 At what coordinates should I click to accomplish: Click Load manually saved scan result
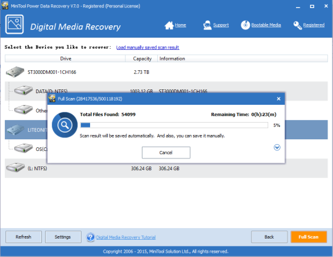point(147,47)
